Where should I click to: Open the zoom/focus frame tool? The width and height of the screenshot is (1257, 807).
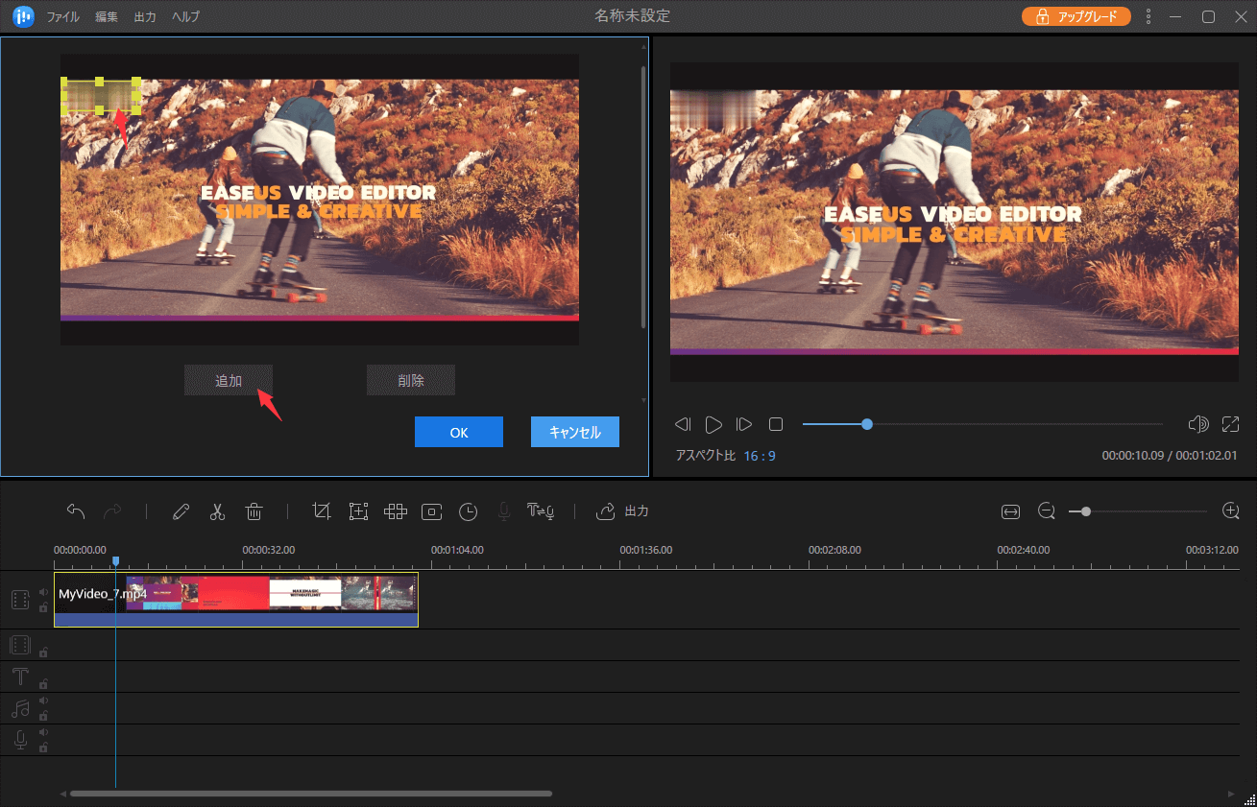point(358,511)
